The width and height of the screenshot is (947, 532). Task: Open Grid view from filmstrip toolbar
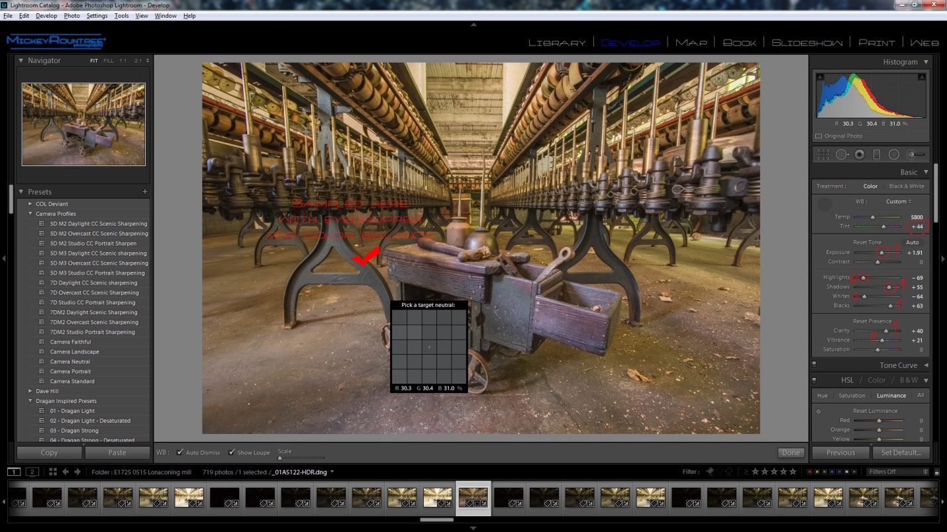(x=53, y=472)
